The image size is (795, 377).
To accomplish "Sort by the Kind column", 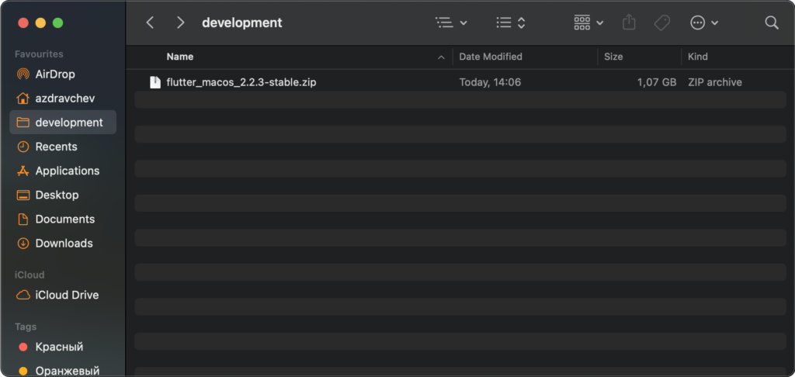I will (698, 57).
